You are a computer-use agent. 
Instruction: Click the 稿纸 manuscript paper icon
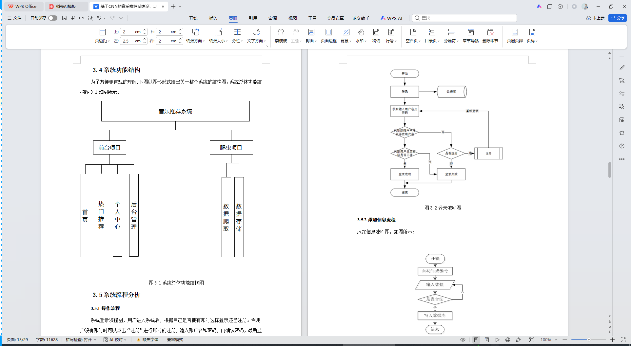click(x=376, y=36)
